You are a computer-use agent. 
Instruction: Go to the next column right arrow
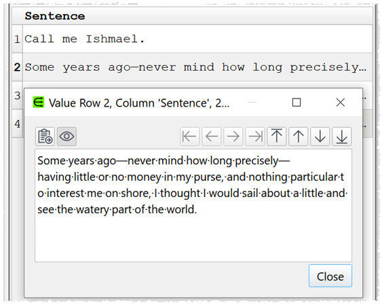pos(233,137)
